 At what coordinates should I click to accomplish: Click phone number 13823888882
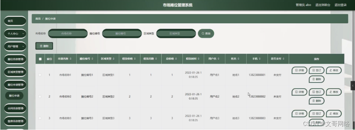257,96
